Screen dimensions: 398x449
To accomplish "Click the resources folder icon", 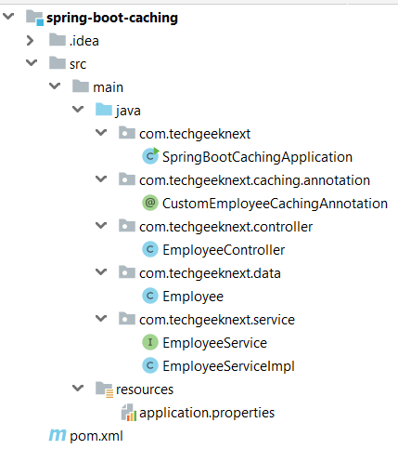I will (x=104, y=390).
